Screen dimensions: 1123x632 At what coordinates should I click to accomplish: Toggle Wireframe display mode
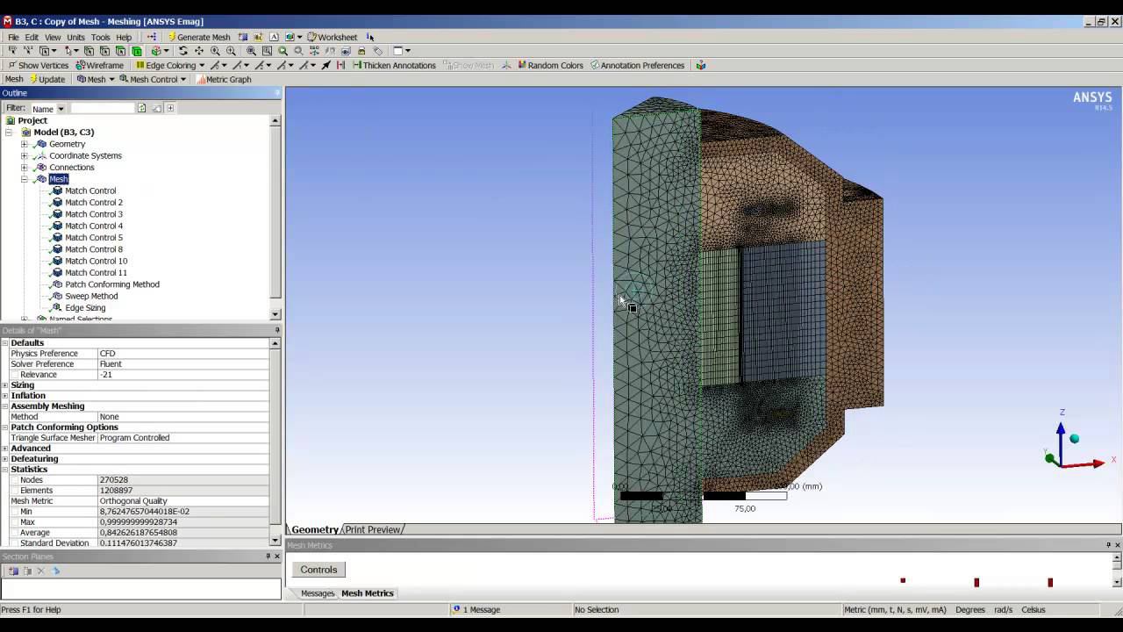click(99, 65)
